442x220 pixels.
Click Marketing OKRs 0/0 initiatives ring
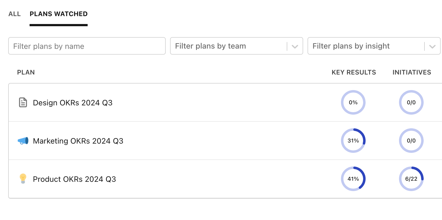(411, 141)
